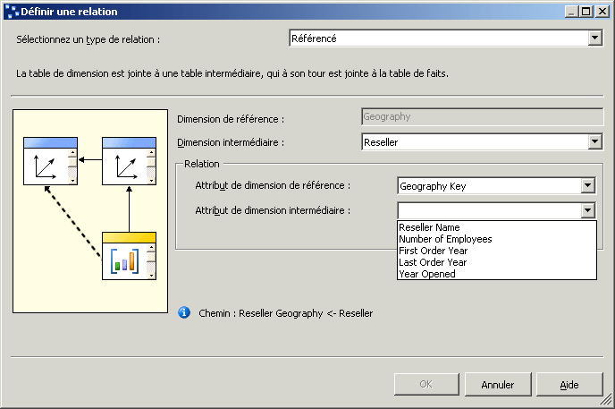Click the dialog's title bar system icon
This screenshot has width=615, height=409.
11,12
